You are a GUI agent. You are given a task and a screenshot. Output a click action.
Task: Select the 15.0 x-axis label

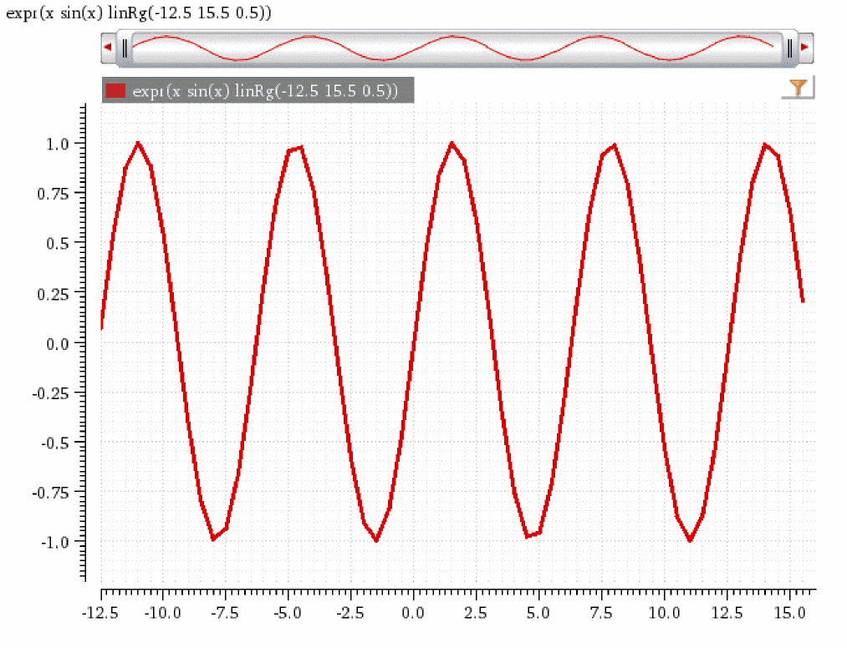(790, 614)
